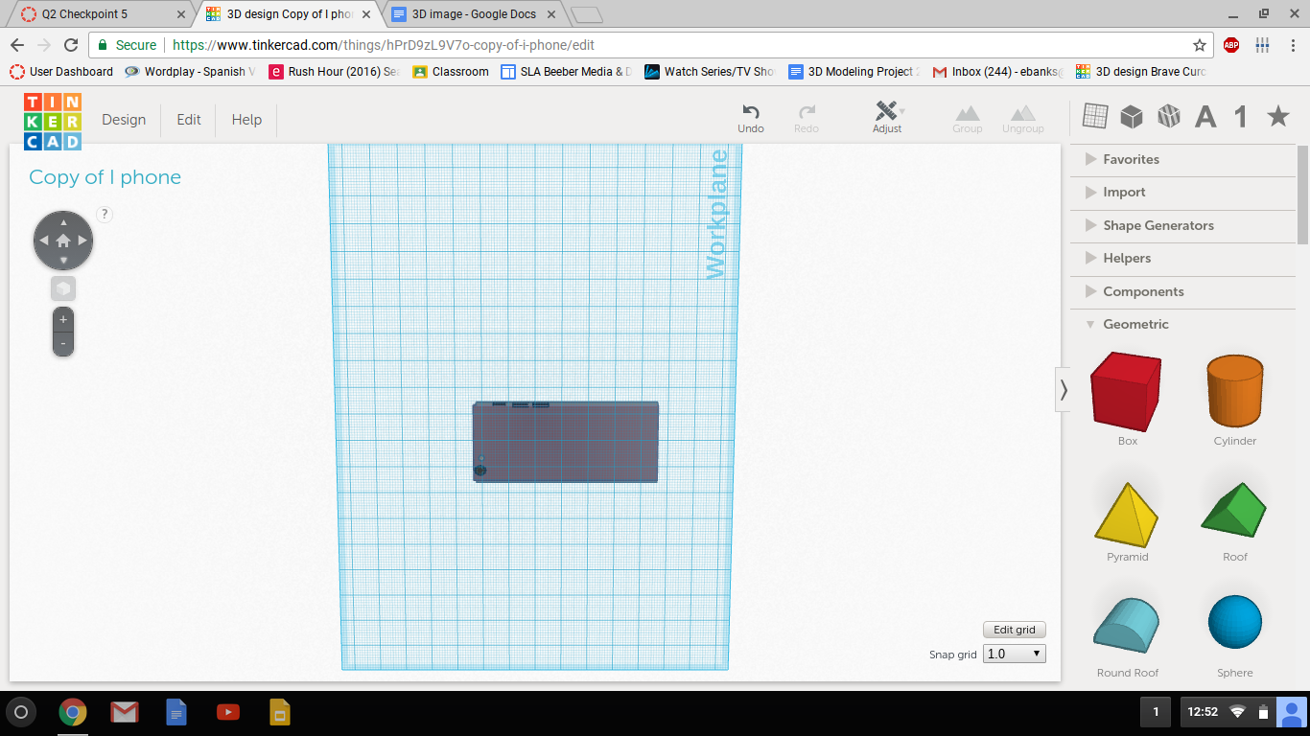The image size is (1310, 736).
Task: Select the workplane grid helper icon
Action: [x=1095, y=116]
